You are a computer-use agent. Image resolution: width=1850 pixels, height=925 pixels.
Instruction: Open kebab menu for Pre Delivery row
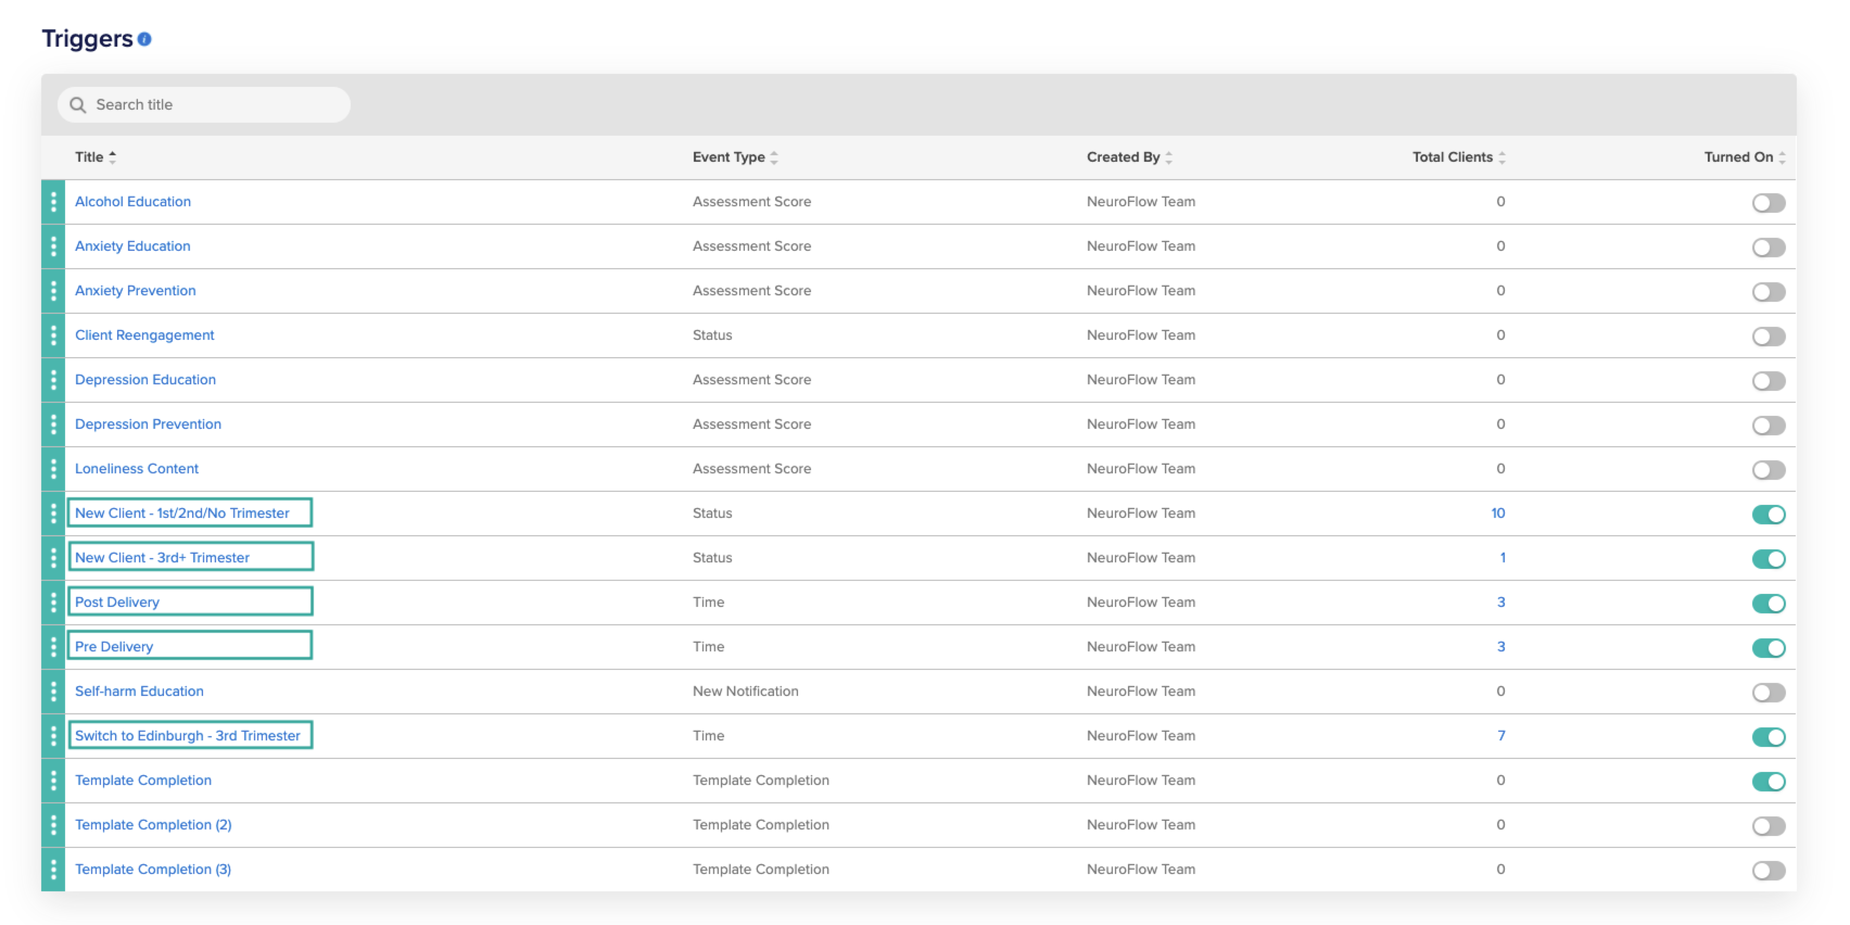(54, 647)
